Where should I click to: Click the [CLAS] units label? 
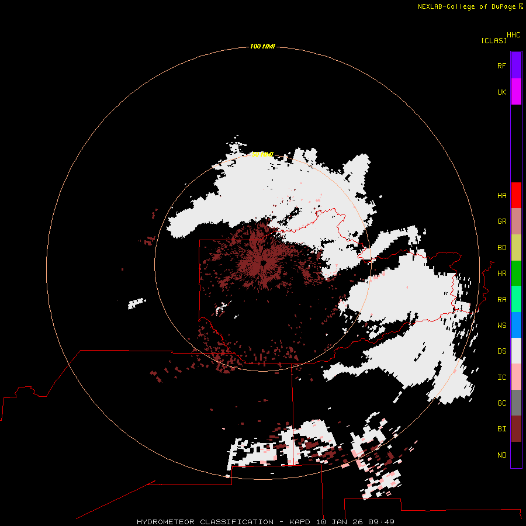tap(494, 40)
